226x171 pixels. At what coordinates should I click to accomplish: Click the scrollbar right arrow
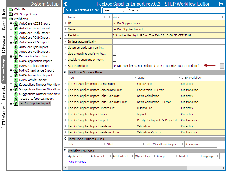coord(223,168)
